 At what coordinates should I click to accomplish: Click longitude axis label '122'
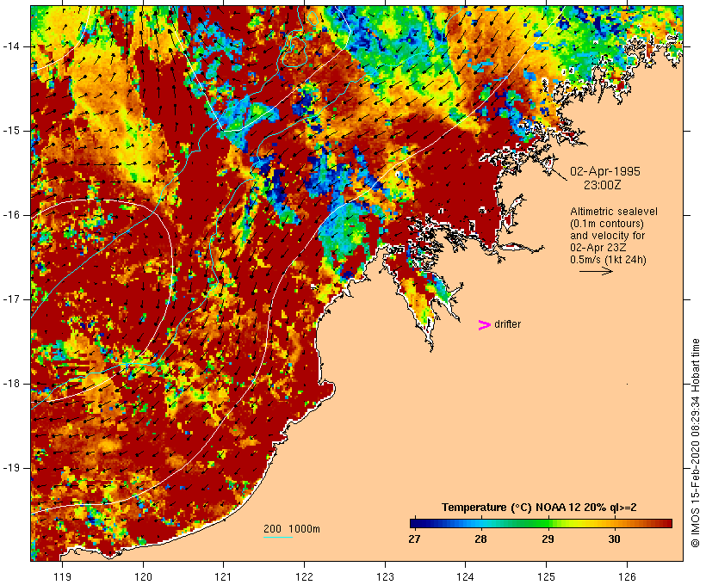304,576
